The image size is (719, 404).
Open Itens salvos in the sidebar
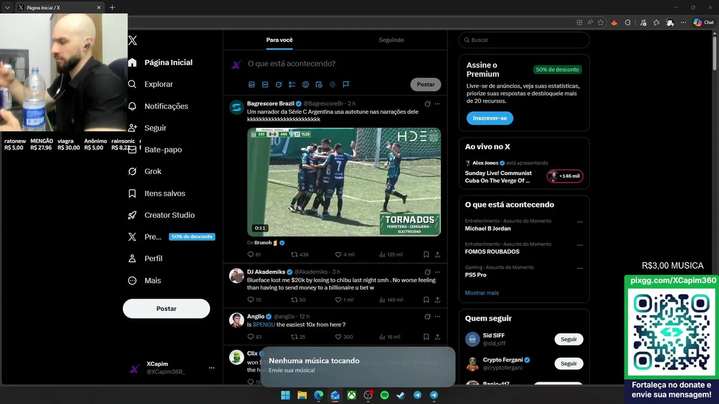coord(156,193)
